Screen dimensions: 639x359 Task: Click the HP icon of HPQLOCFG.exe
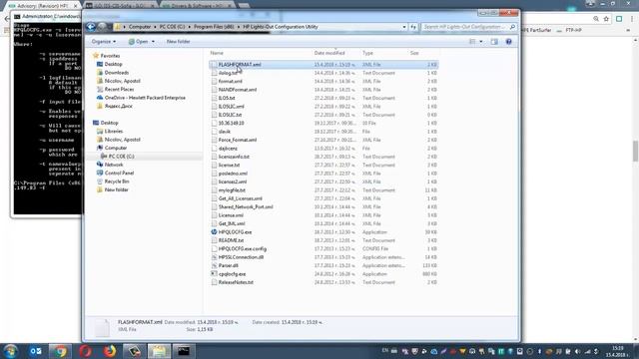click(x=214, y=232)
